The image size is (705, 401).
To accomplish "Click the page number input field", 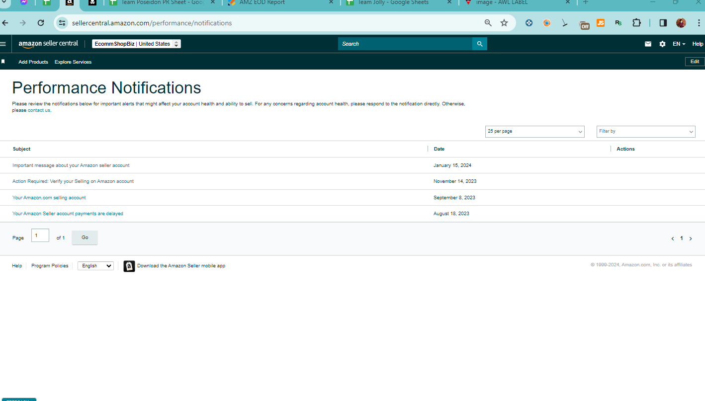I will (40, 236).
